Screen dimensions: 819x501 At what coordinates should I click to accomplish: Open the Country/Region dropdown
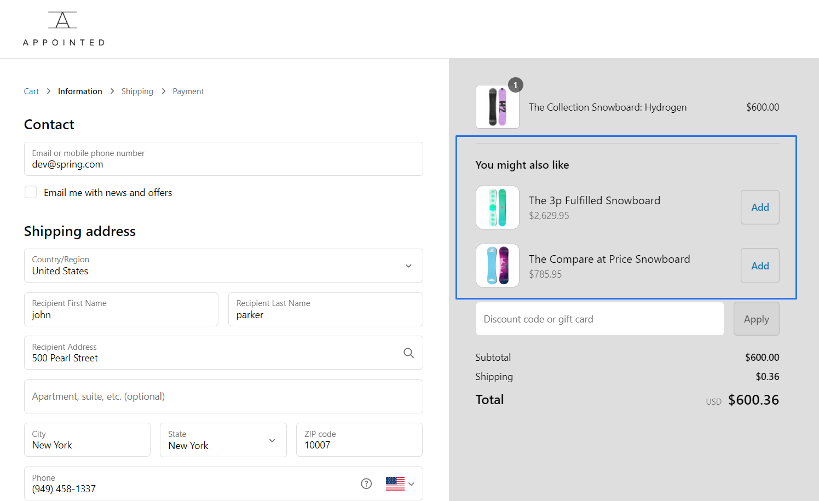click(x=223, y=266)
